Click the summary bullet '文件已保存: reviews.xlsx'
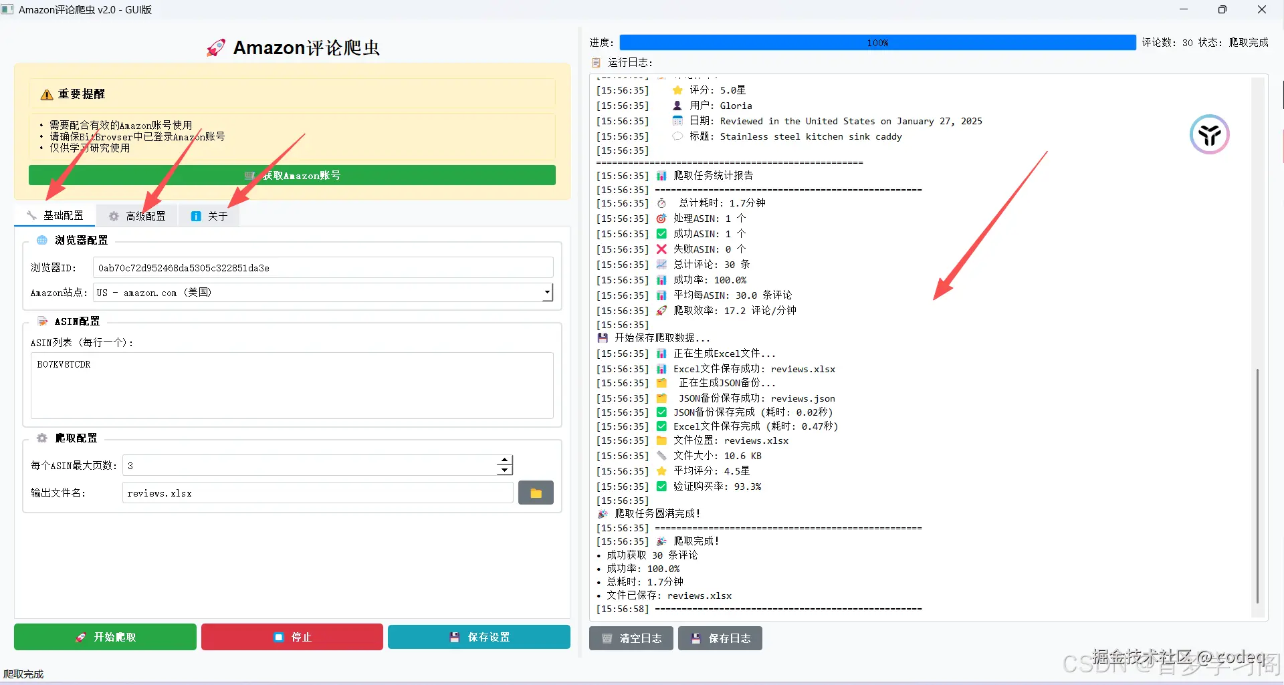Image resolution: width=1284 pixels, height=685 pixels. point(669,595)
